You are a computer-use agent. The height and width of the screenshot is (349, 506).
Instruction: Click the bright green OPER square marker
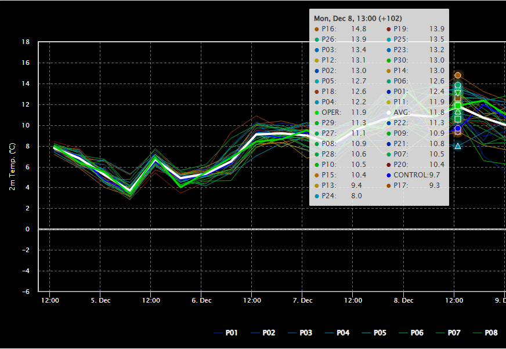coord(458,106)
